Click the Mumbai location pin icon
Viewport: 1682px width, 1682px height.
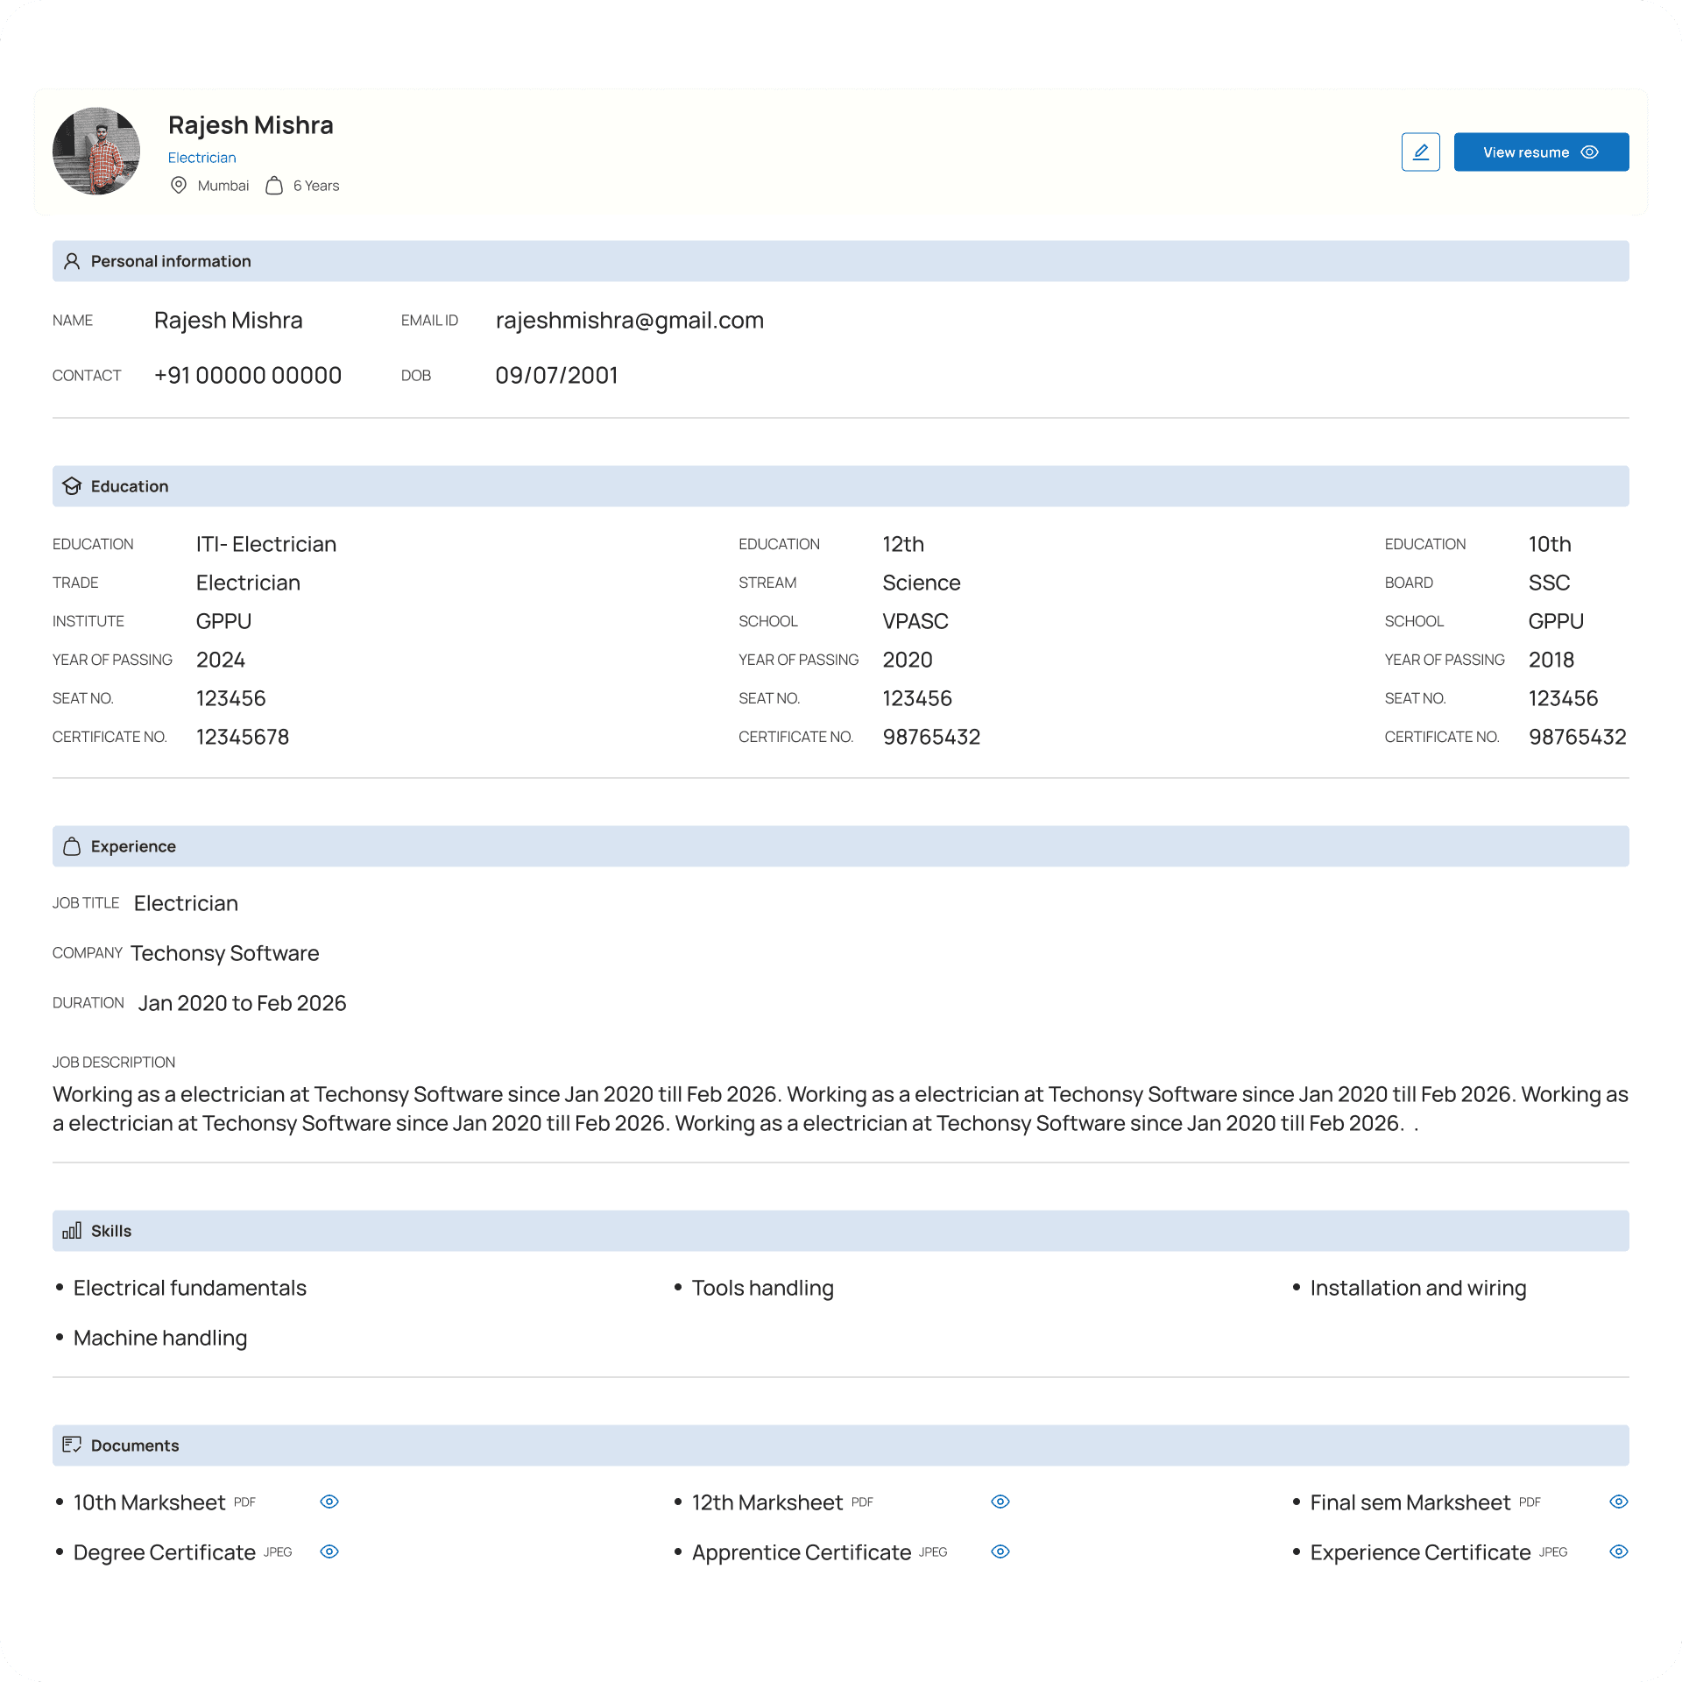(179, 186)
